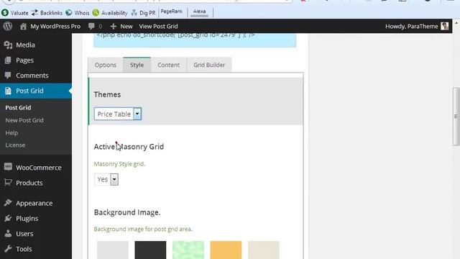The width and height of the screenshot is (460, 259).
Task: Choose the orange background swatch
Action: [x=226, y=250]
